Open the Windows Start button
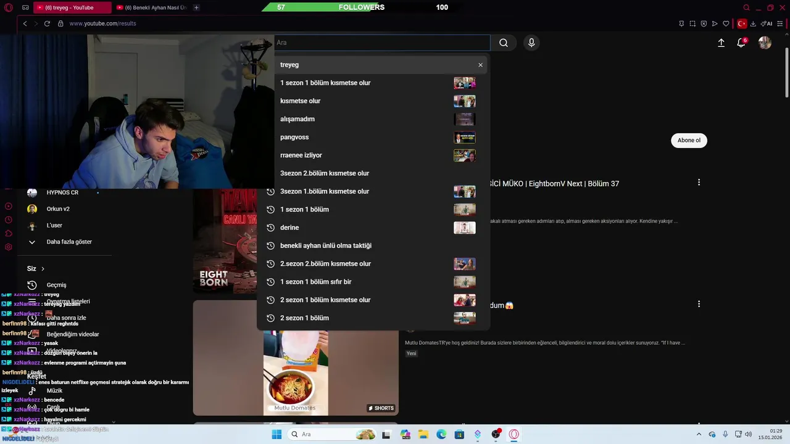The image size is (790, 444). [x=276, y=434]
